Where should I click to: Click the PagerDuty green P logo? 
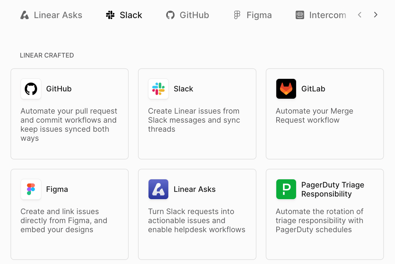click(286, 189)
